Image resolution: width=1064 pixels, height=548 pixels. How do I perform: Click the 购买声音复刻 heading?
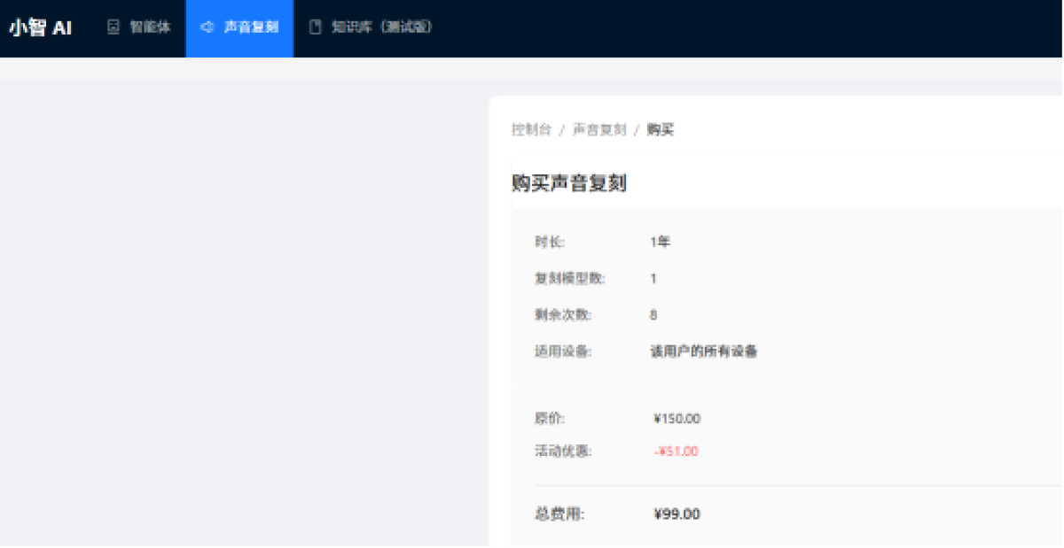pos(569,183)
